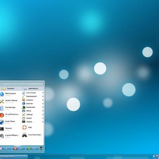
Task: Click the Settings tools category icon
Action: pyautogui.click(x=23, y=114)
